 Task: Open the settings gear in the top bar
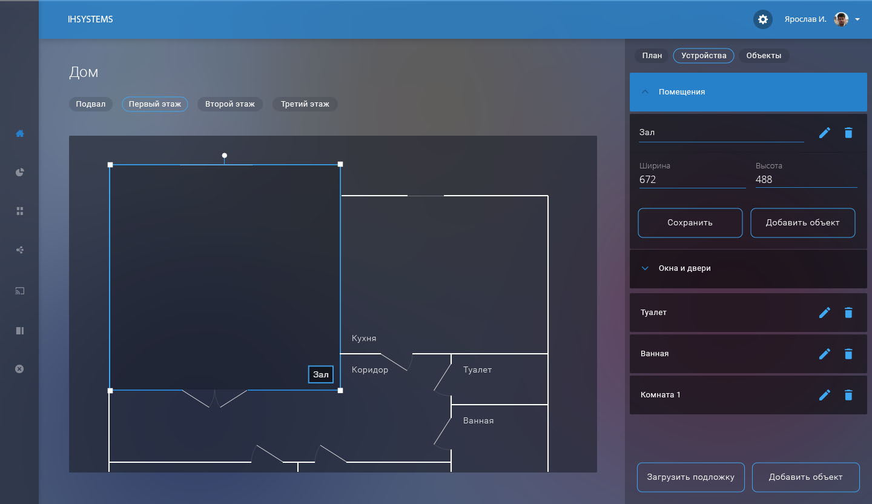[763, 19]
